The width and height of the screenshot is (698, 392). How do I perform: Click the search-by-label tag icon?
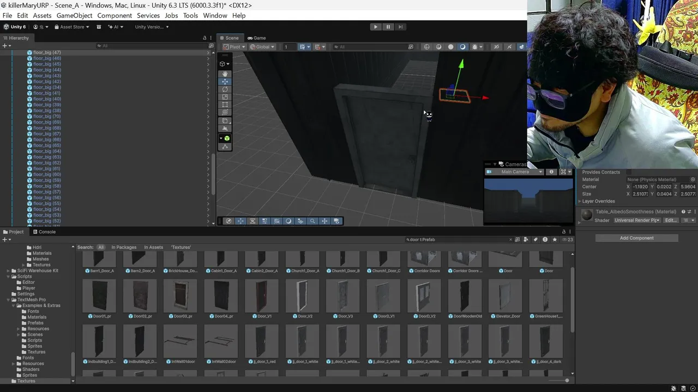click(x=535, y=240)
